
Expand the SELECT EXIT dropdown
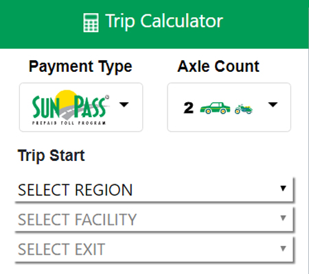pos(154,249)
